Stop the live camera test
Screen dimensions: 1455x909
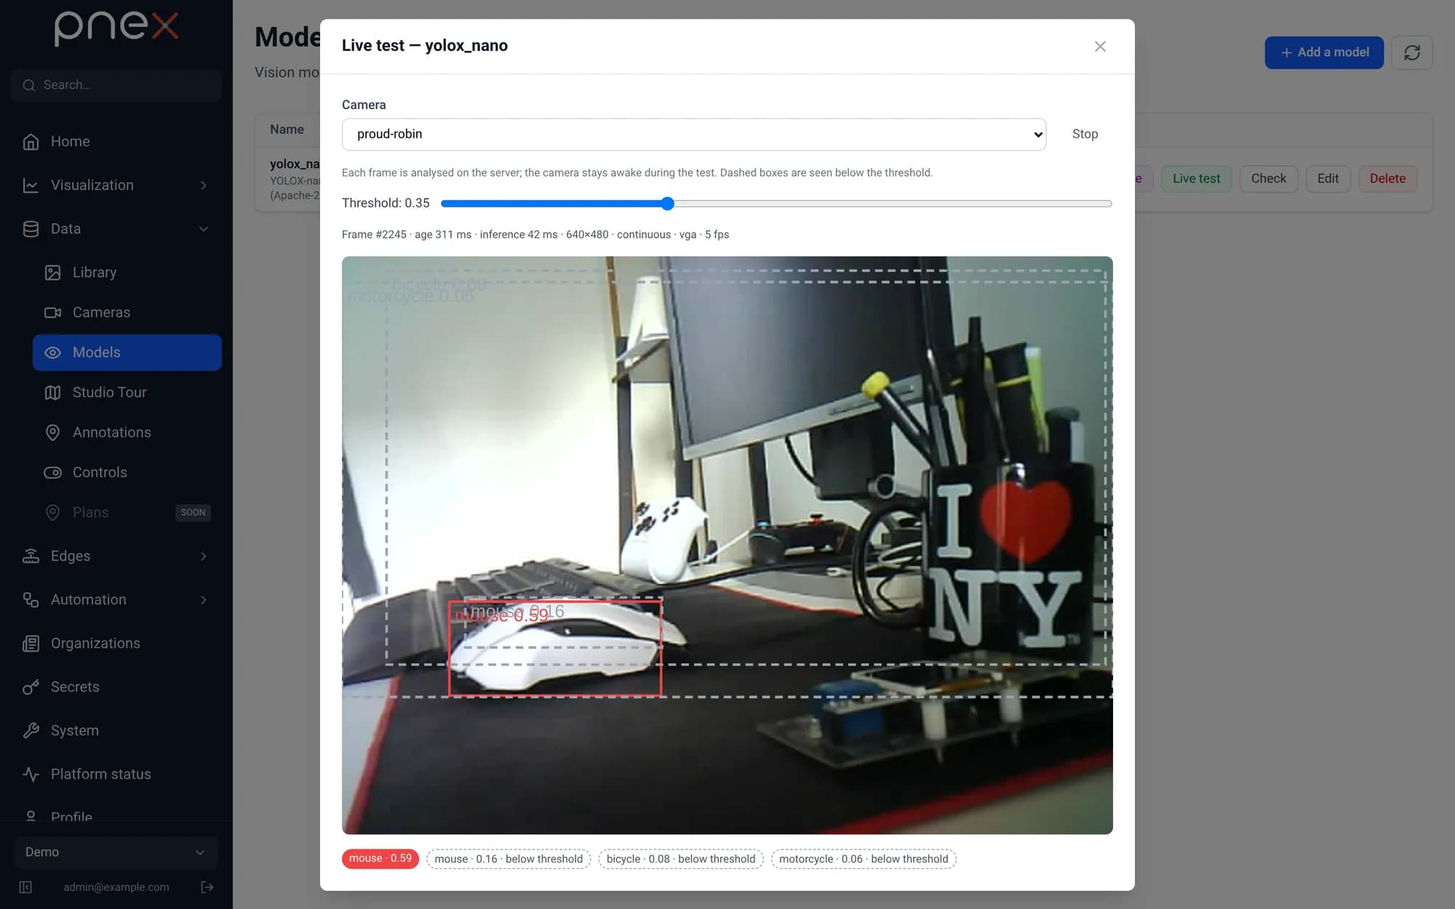pos(1085,135)
